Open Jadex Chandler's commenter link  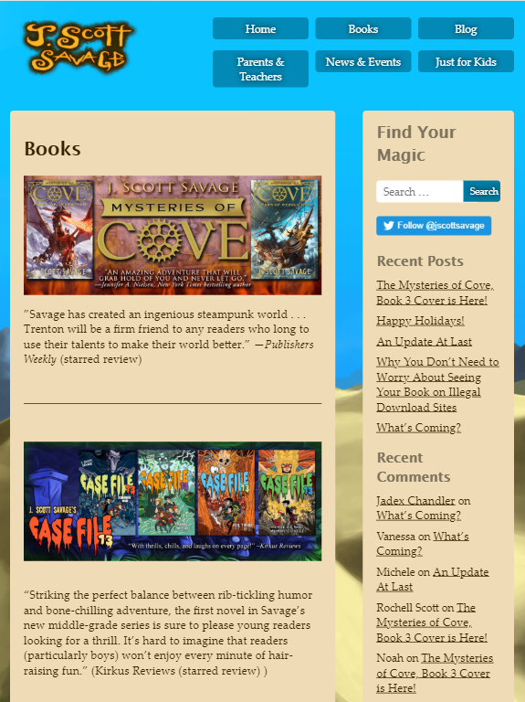pos(415,501)
